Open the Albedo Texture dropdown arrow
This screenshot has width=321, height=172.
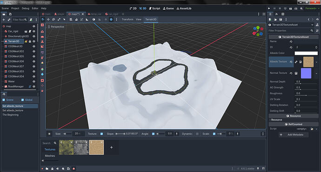(x=316, y=62)
